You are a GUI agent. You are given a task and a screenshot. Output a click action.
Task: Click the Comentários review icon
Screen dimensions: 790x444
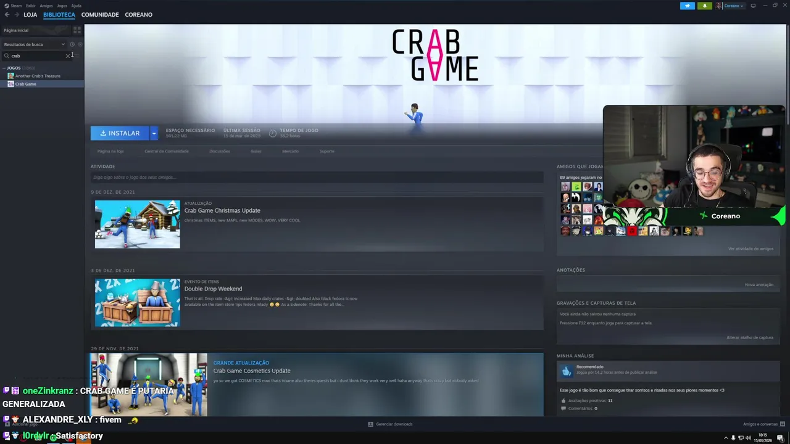coord(563,408)
